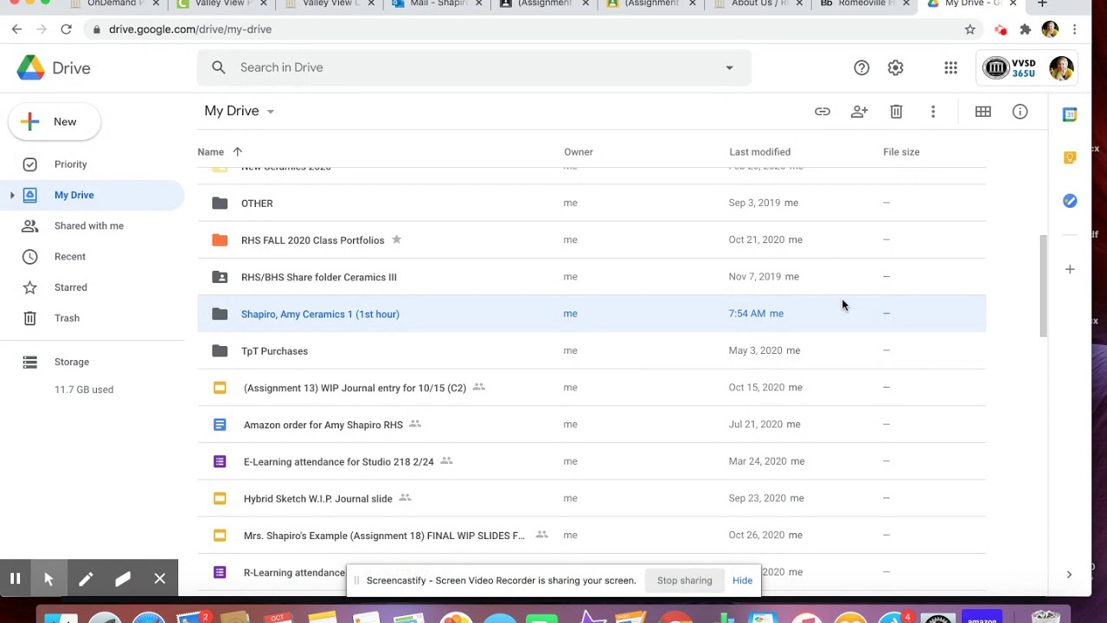Screen dimensions: 1107x623
Task: Reload the page in browser
Action: pos(66,29)
